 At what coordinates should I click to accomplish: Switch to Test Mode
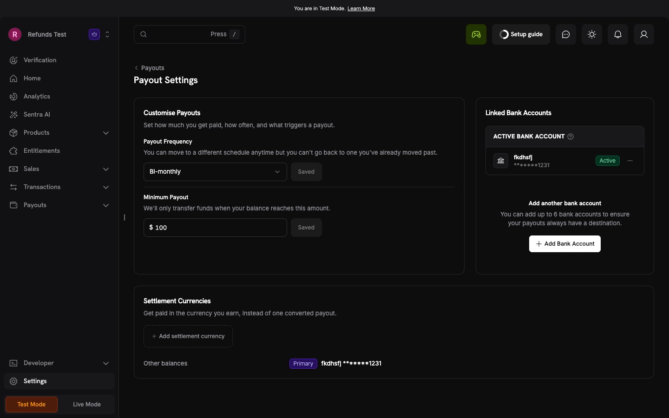32,405
